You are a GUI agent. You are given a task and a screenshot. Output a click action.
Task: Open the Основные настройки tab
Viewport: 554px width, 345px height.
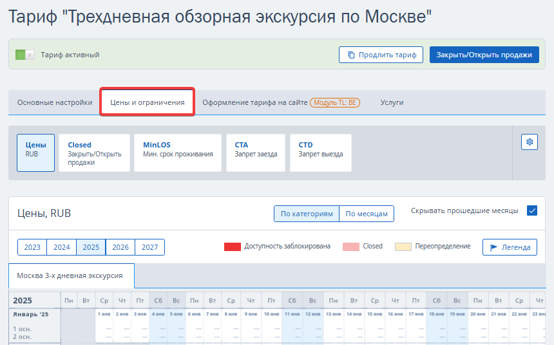click(x=55, y=102)
